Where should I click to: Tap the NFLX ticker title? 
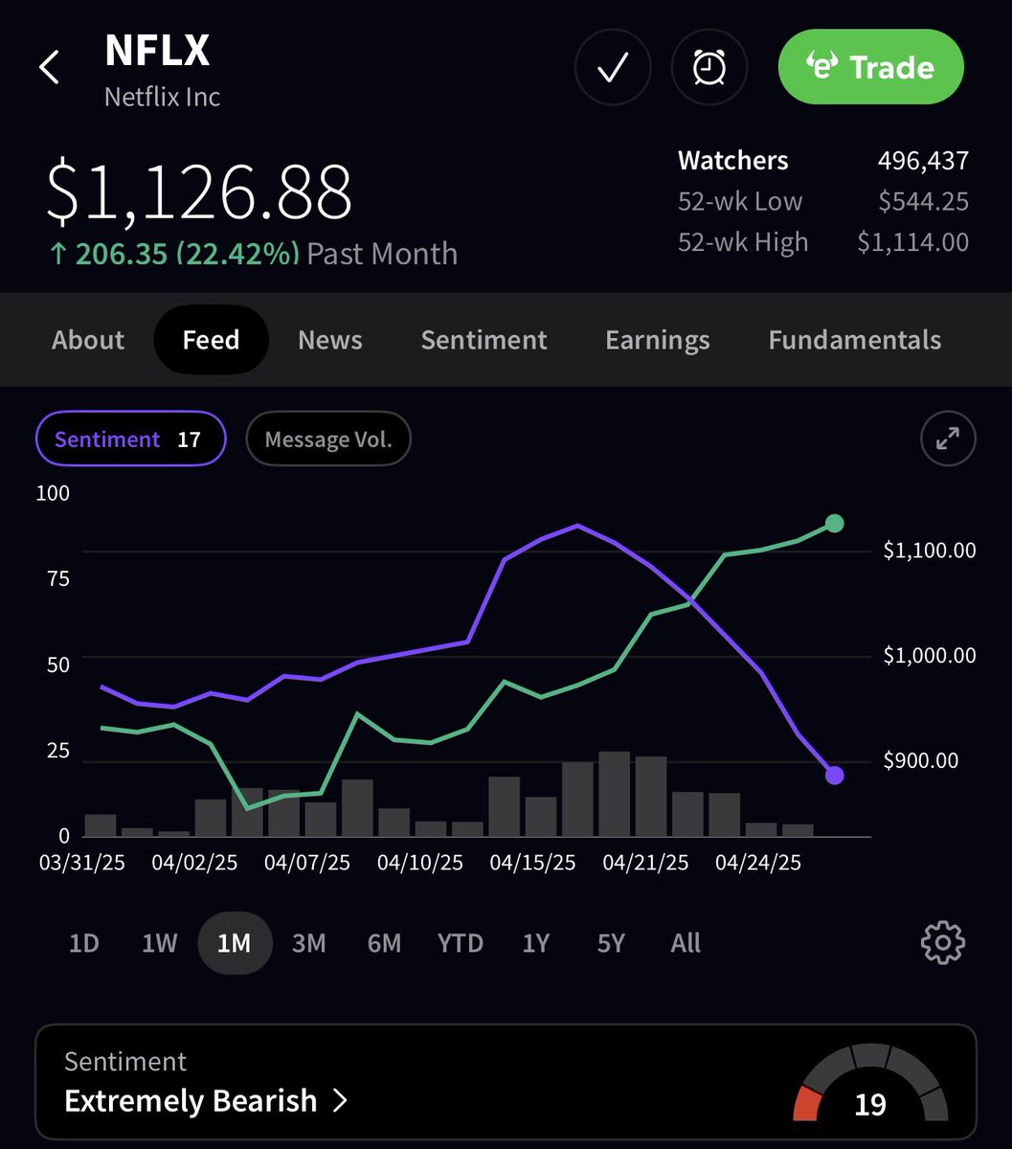click(x=157, y=51)
